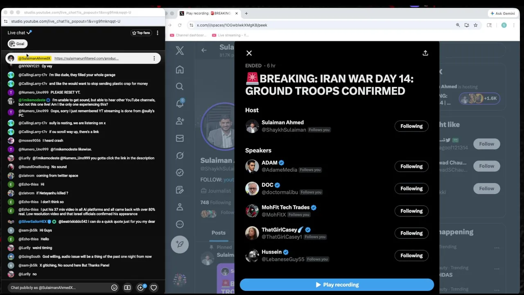
Task: Open emoji picker in chat input
Action: tap(114, 288)
